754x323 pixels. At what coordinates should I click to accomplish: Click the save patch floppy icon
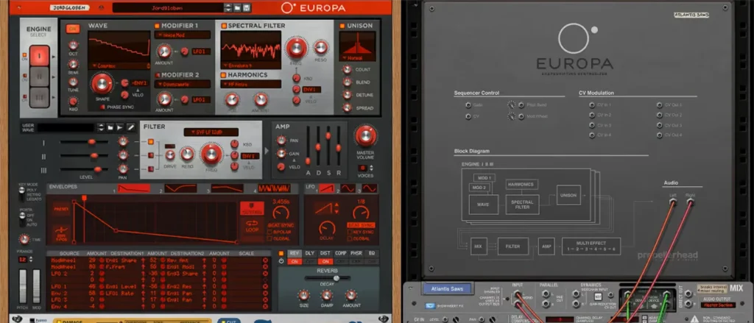pyautogui.click(x=246, y=7)
